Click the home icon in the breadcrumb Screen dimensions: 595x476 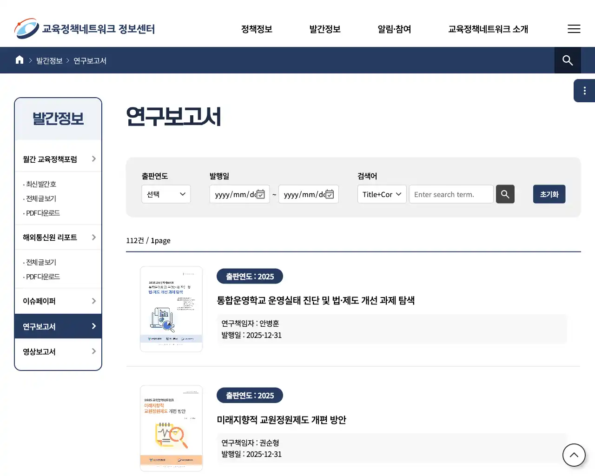[19, 60]
